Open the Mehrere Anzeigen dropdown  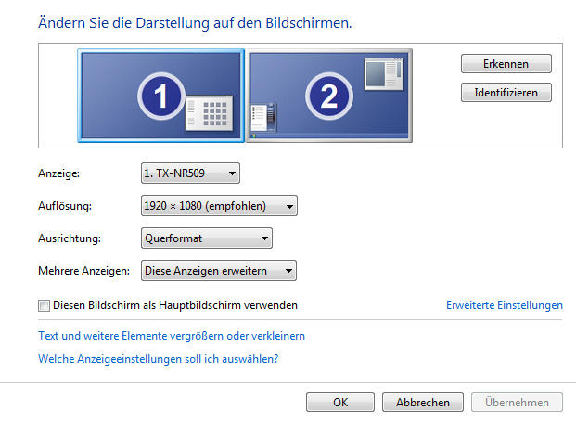(x=219, y=271)
